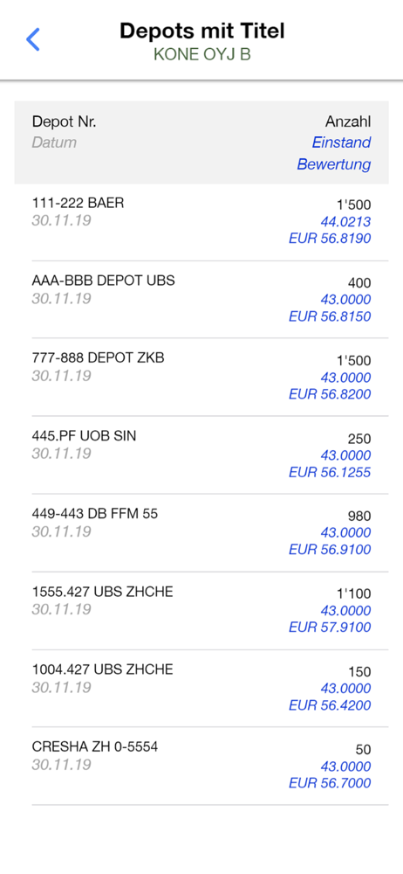This screenshot has width=403, height=874.
Task: Open the 449-443 DB FFM 55 depot
Action: point(201,532)
